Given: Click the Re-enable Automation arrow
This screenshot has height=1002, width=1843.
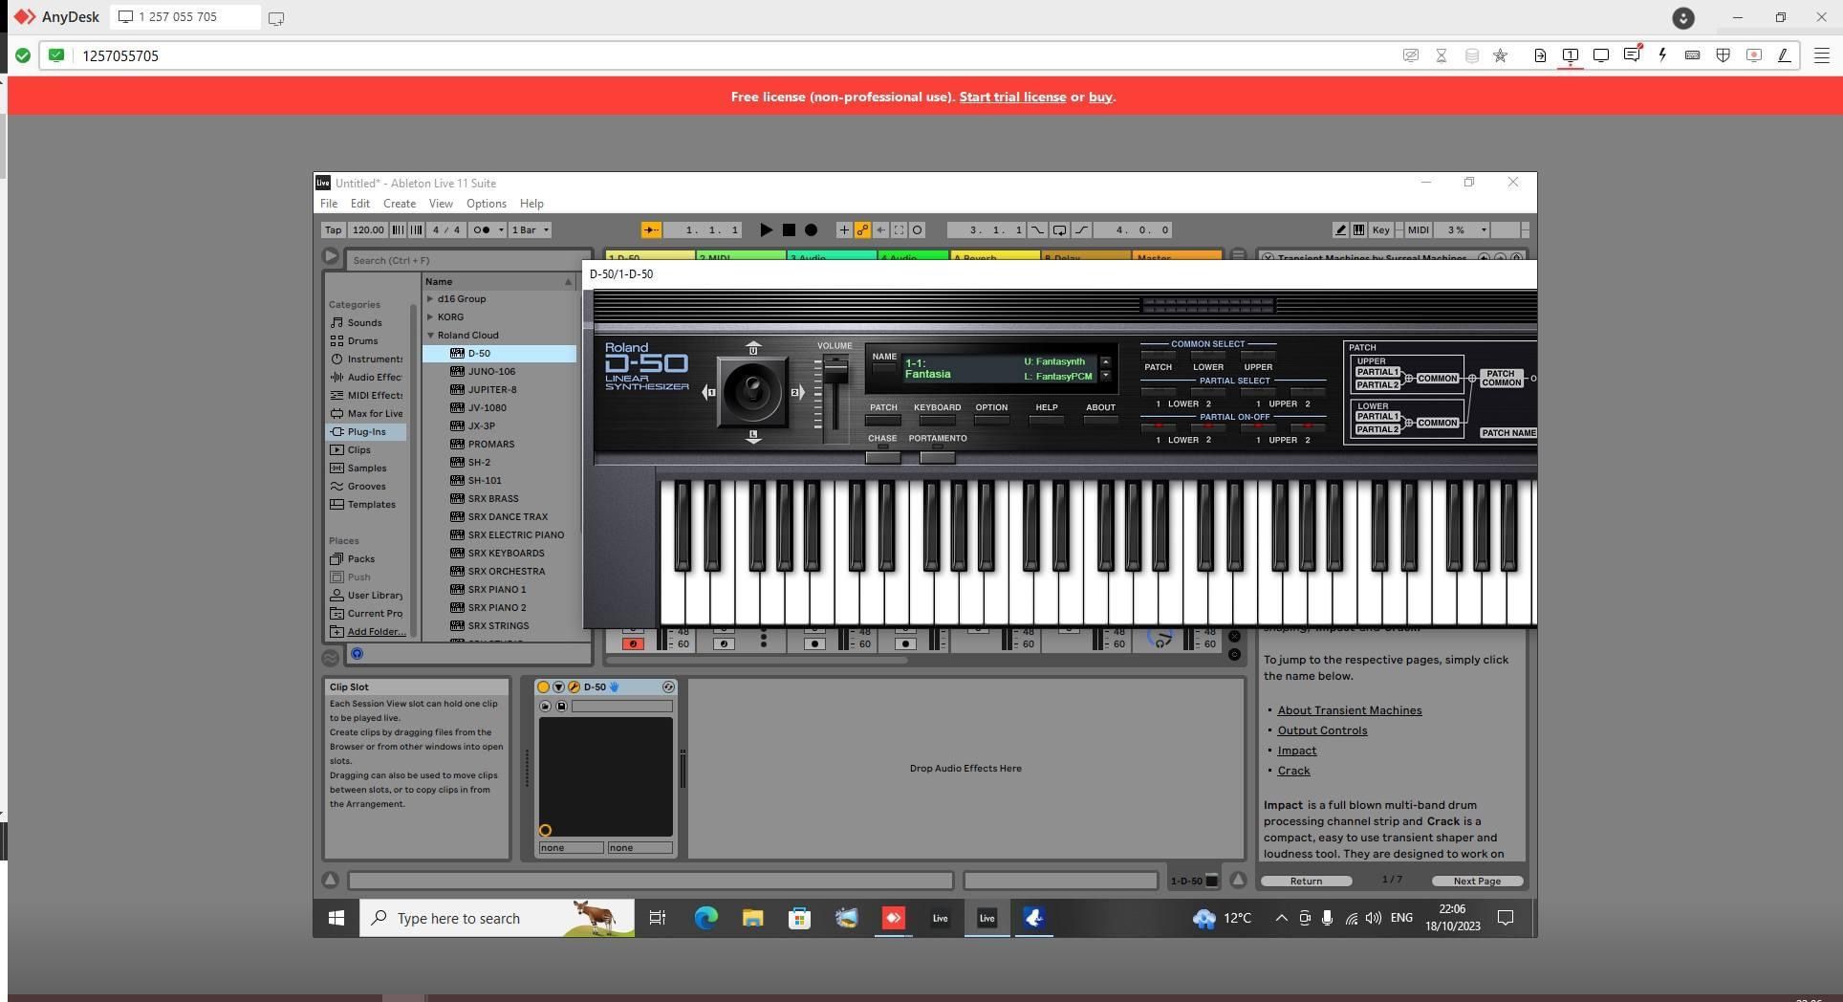Looking at the screenshot, I should 880,229.
